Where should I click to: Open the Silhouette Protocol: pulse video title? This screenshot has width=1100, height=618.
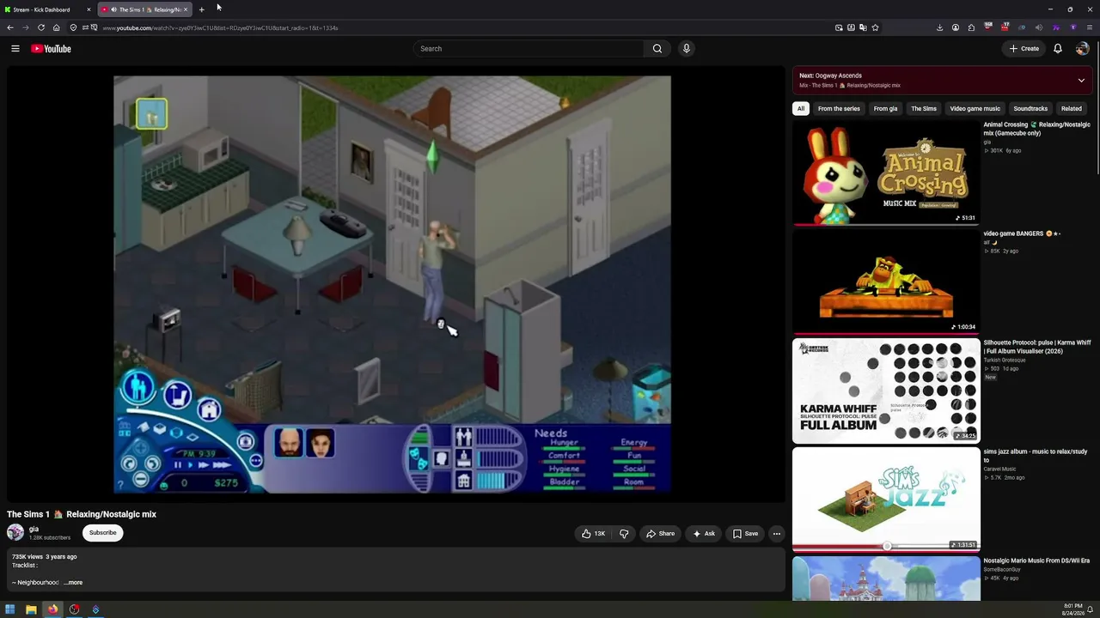coord(1037,347)
